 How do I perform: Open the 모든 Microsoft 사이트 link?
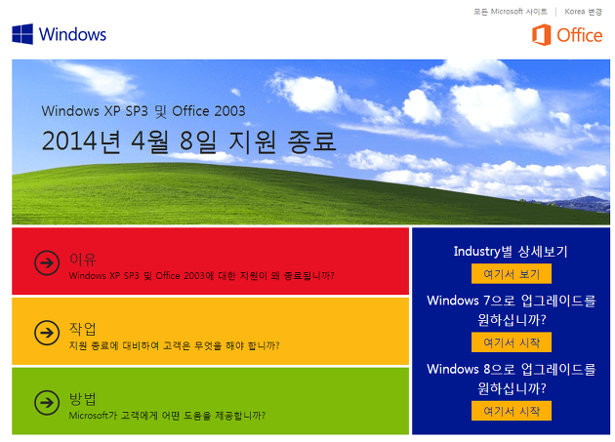[511, 12]
